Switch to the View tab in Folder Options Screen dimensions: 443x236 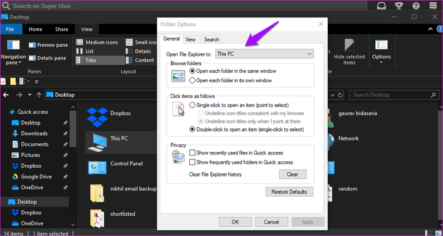click(190, 39)
